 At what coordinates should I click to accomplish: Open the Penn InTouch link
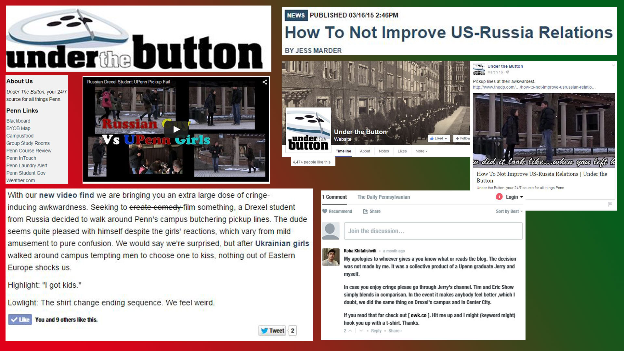click(21, 158)
